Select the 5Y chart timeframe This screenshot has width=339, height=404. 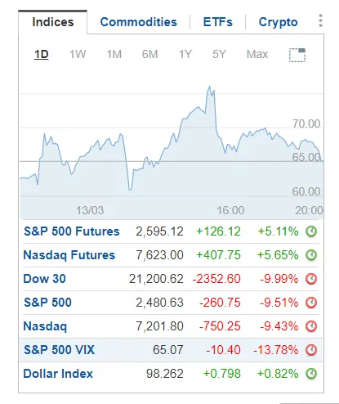coord(219,54)
